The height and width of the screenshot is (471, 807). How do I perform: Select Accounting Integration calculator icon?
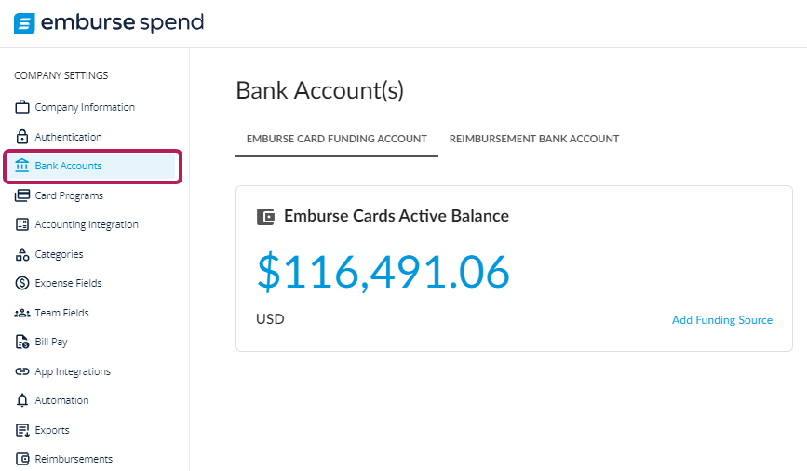point(22,224)
